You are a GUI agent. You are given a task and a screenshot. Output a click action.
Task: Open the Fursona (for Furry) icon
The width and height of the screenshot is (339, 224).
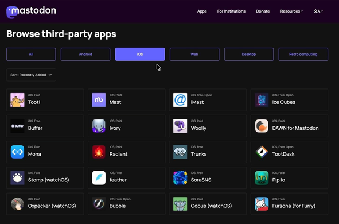262,204
